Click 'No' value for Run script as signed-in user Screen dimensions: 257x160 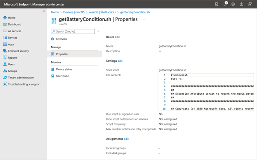coord(161,114)
